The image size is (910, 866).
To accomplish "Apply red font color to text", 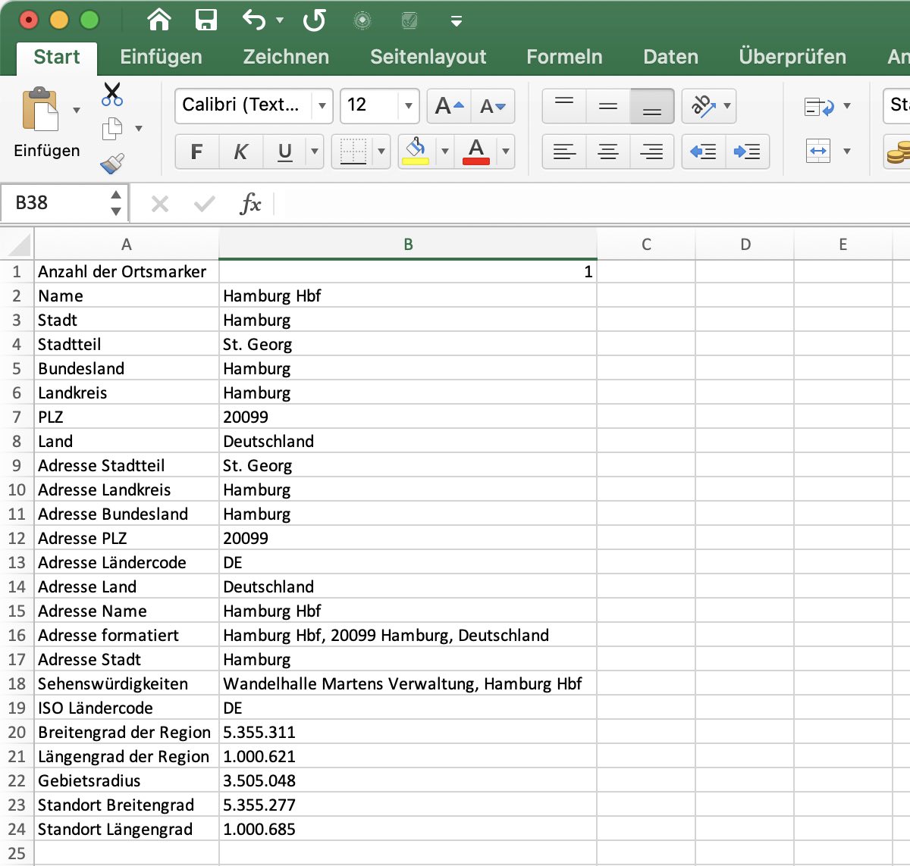I will tap(476, 152).
